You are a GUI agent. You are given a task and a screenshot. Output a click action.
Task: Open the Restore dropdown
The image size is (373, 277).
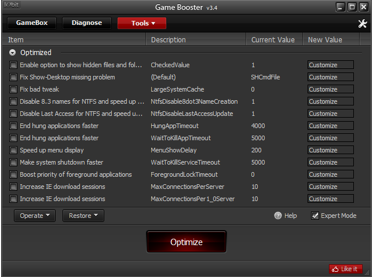[x=83, y=216]
